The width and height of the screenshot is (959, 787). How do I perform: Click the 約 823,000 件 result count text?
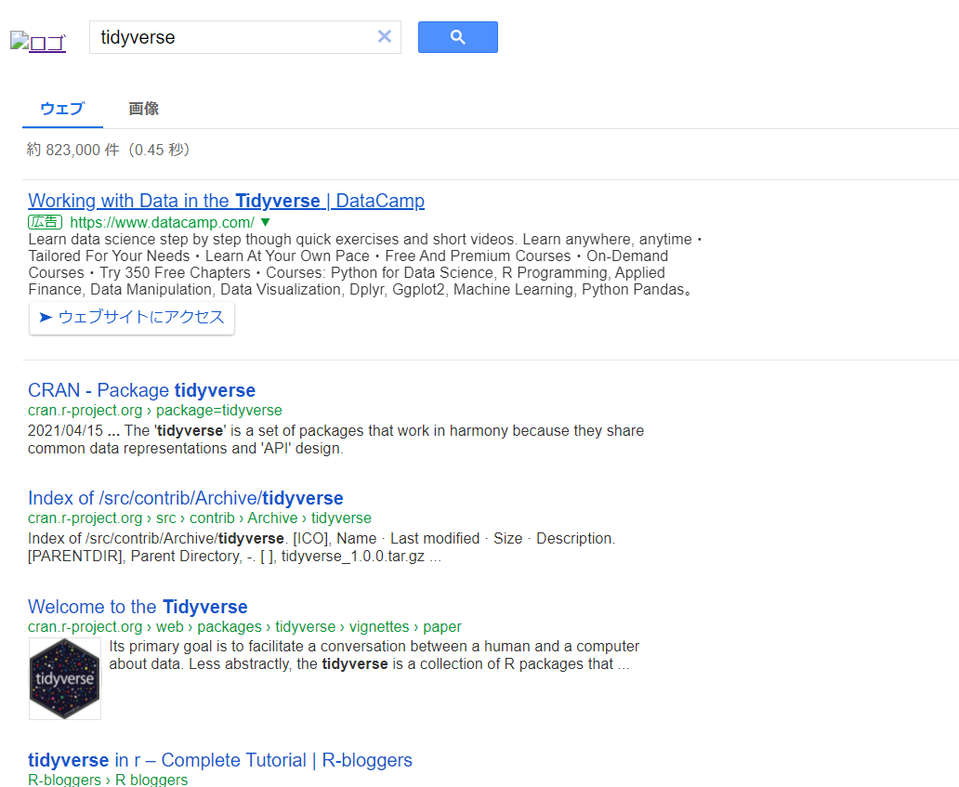pos(108,150)
